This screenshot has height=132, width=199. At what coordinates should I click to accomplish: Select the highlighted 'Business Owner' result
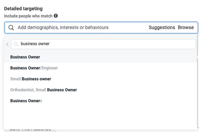pos(101,57)
